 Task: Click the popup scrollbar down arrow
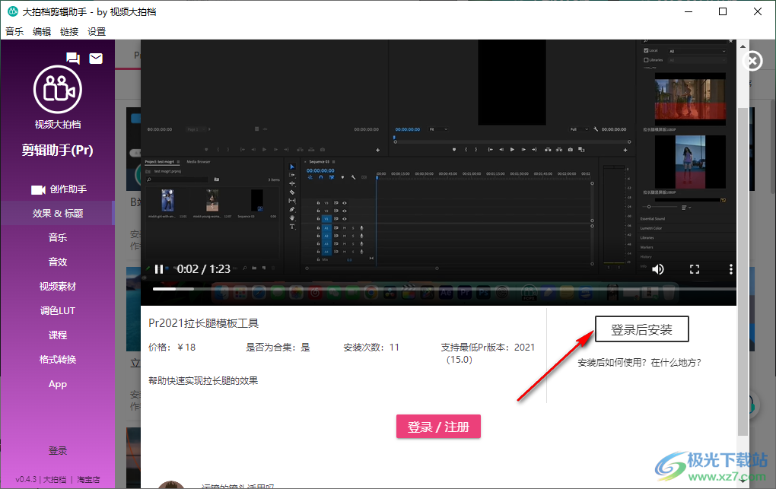pyautogui.click(x=743, y=480)
